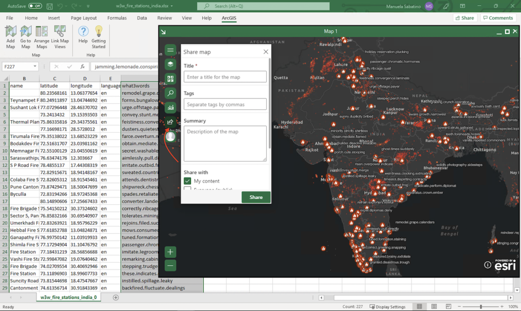Open the Data tab
The height and width of the screenshot is (311, 521).
pos(142,18)
